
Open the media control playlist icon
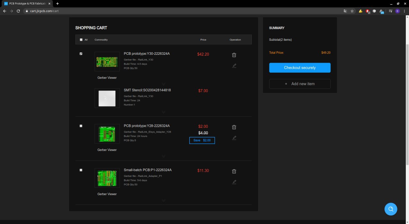click(391, 11)
